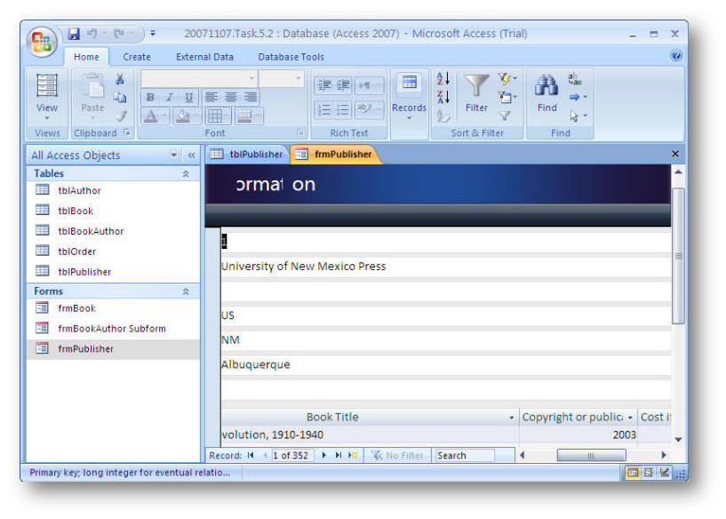Switch to Form View in status bar
Screen dimensions: 726x519
[x=633, y=473]
